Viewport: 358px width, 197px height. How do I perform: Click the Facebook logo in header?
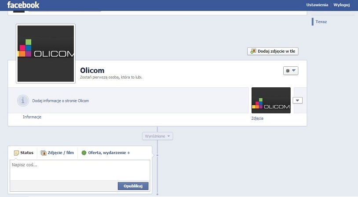pyautogui.click(x=23, y=5)
